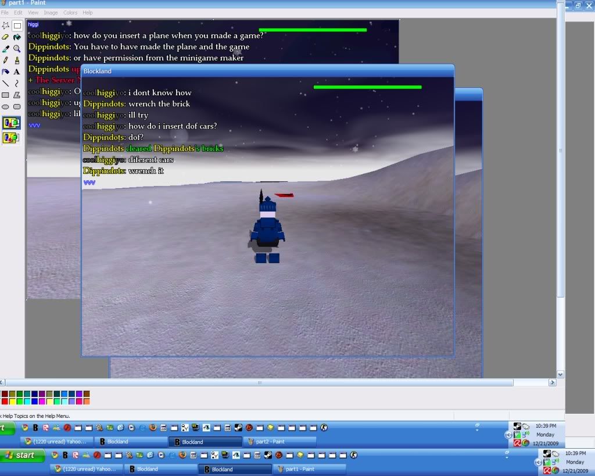Select the rectangular Select tool

(x=17, y=26)
